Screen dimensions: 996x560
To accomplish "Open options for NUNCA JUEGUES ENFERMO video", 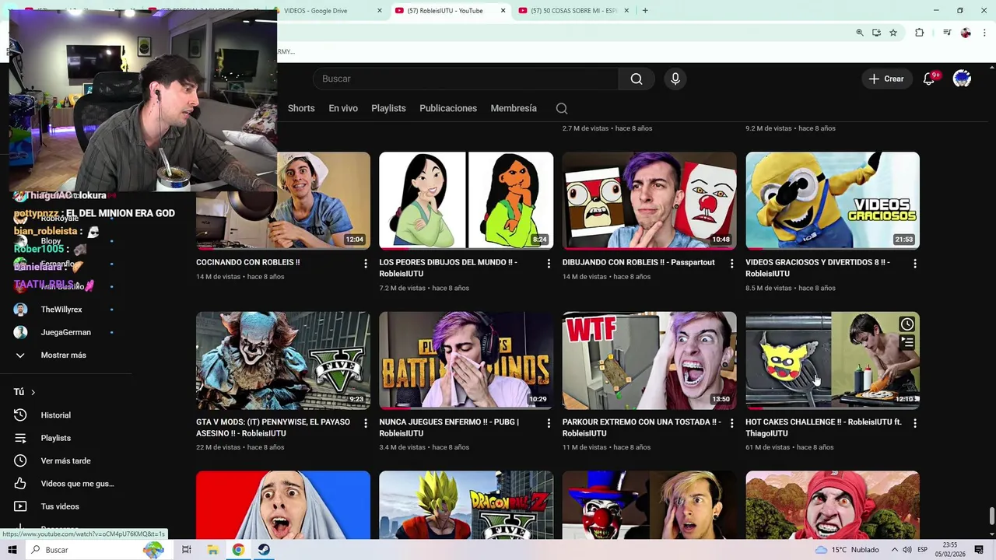I will 549,423.
